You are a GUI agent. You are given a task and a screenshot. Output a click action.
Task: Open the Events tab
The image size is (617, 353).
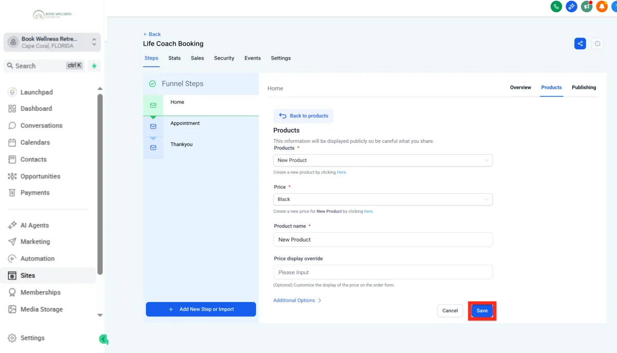tap(252, 58)
